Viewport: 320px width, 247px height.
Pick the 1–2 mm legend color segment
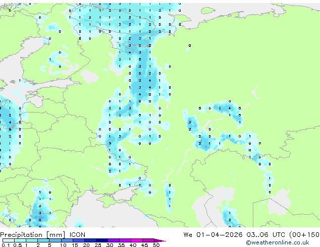(32, 240)
